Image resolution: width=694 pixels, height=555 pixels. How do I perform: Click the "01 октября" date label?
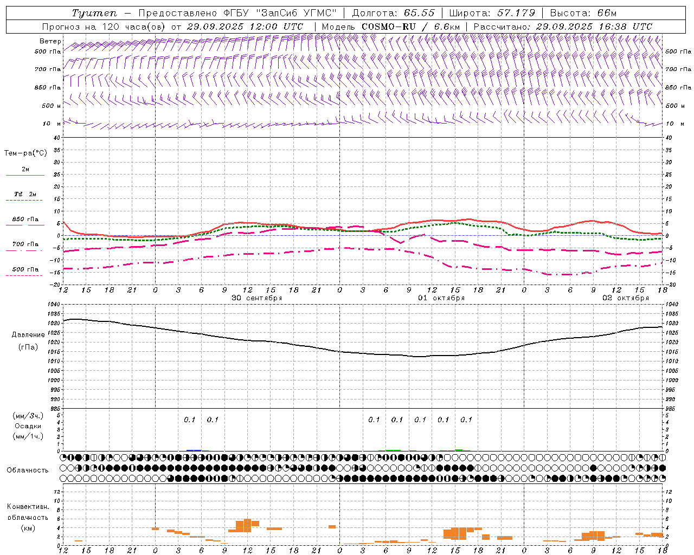point(441,298)
